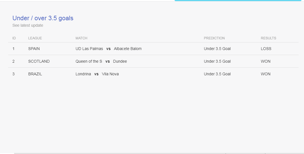Viewport: 304px width, 154px height.
Task: Click the LEAGUE column header
Action: [35, 38]
